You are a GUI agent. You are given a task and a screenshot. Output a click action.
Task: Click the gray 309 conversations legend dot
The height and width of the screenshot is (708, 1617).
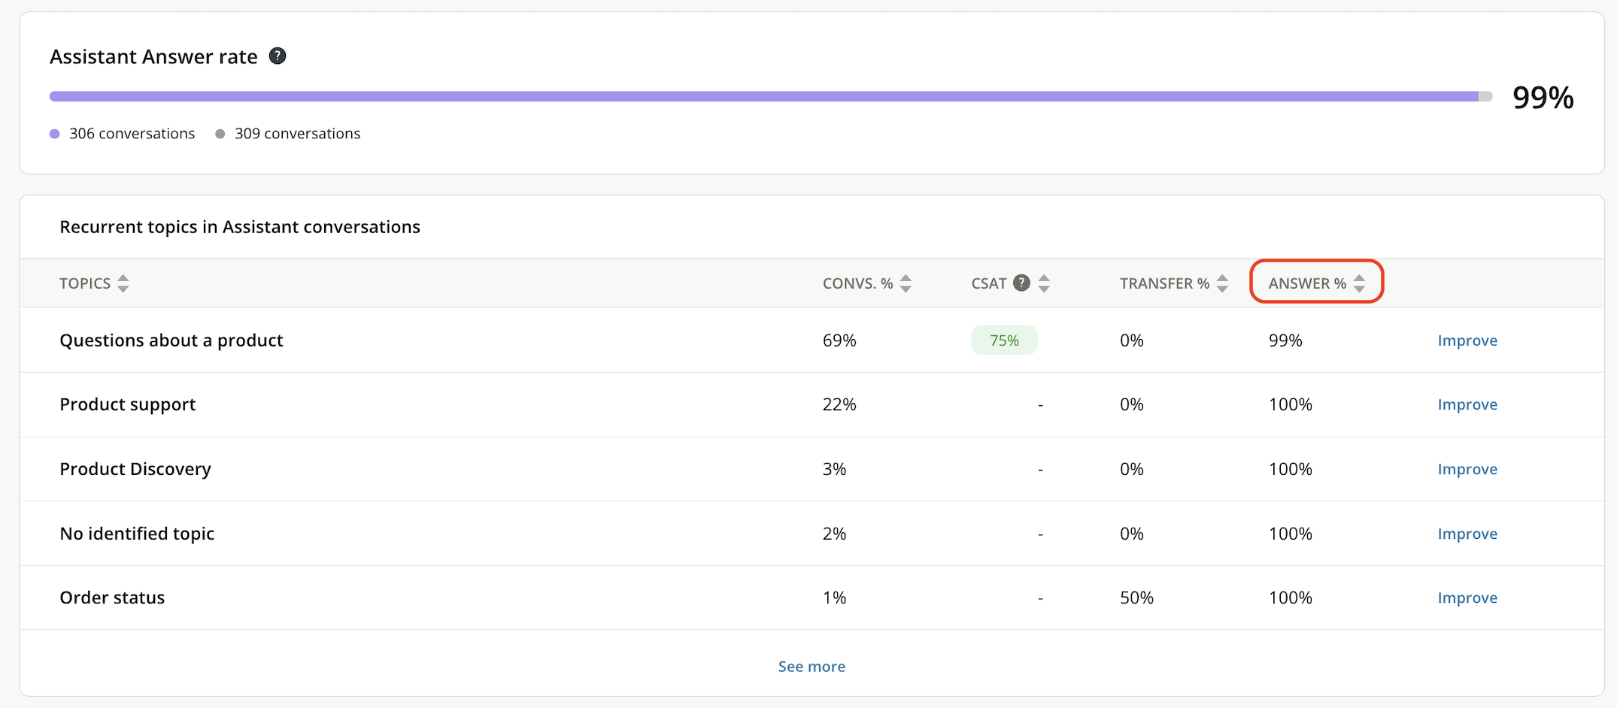point(220,134)
